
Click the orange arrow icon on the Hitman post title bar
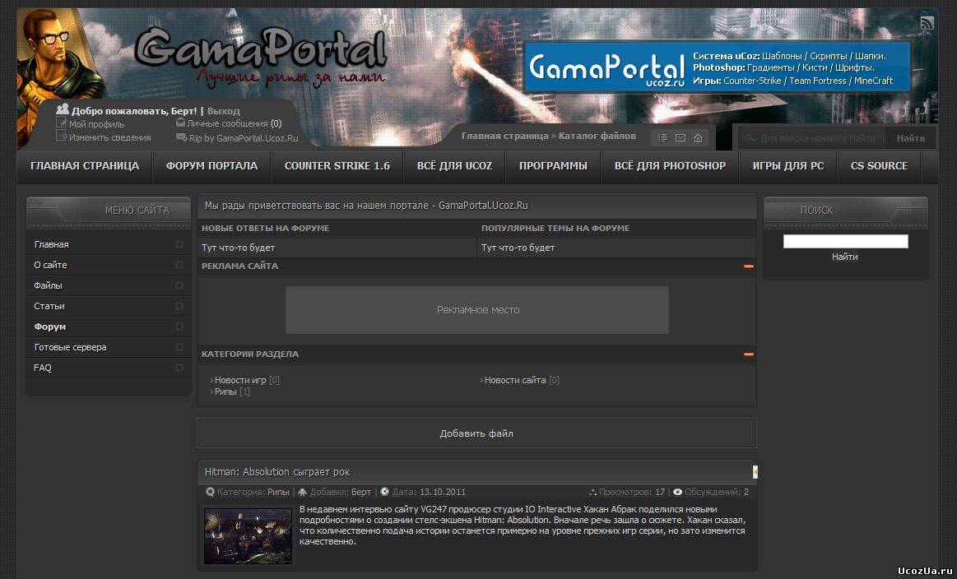pos(755,471)
